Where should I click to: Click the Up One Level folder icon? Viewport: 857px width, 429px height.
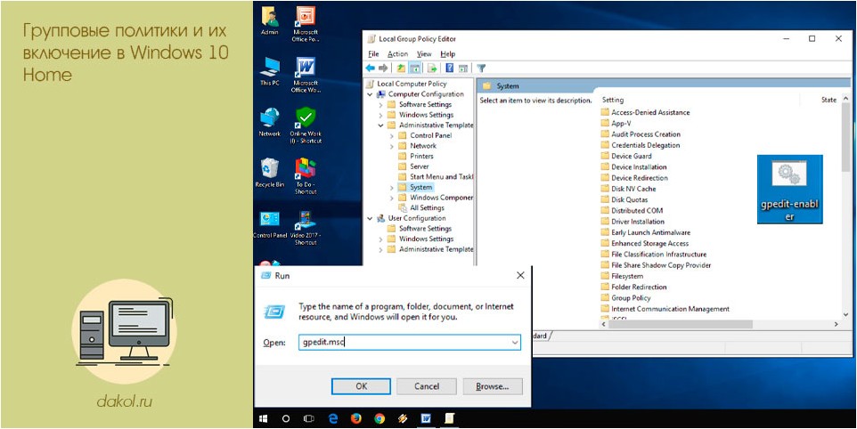401,69
